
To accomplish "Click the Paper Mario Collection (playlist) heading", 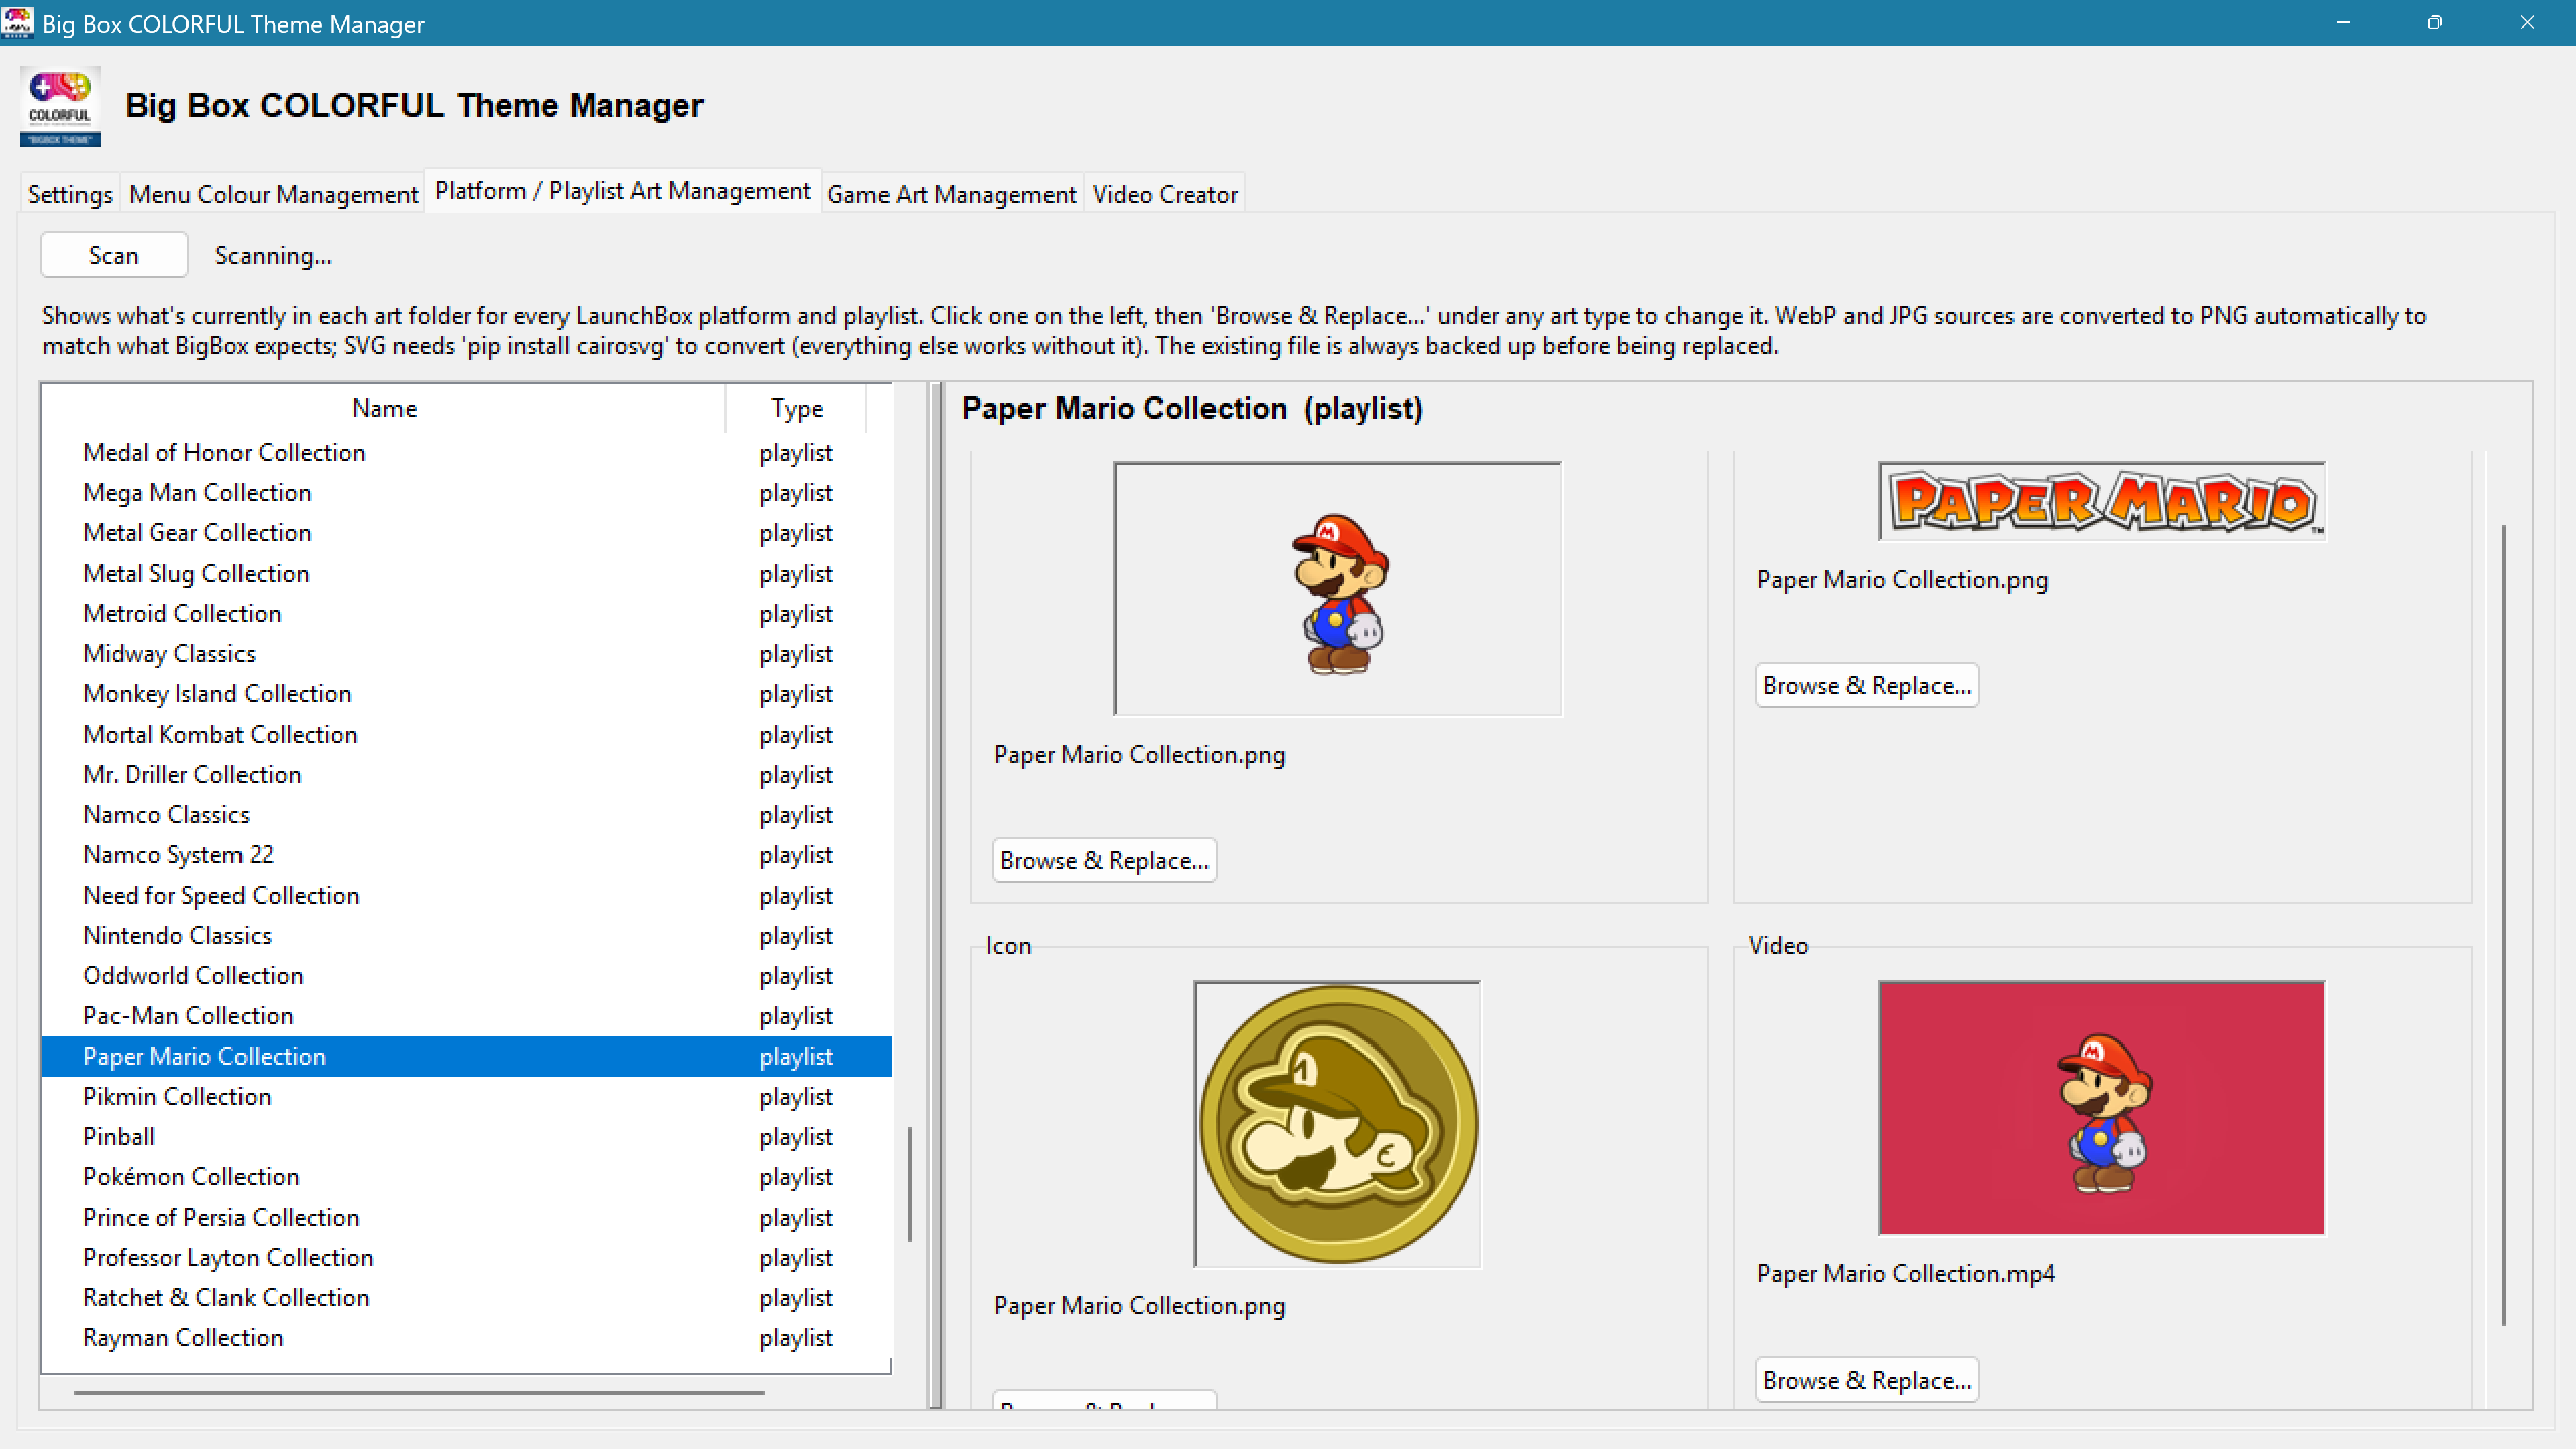I will tap(1192, 409).
